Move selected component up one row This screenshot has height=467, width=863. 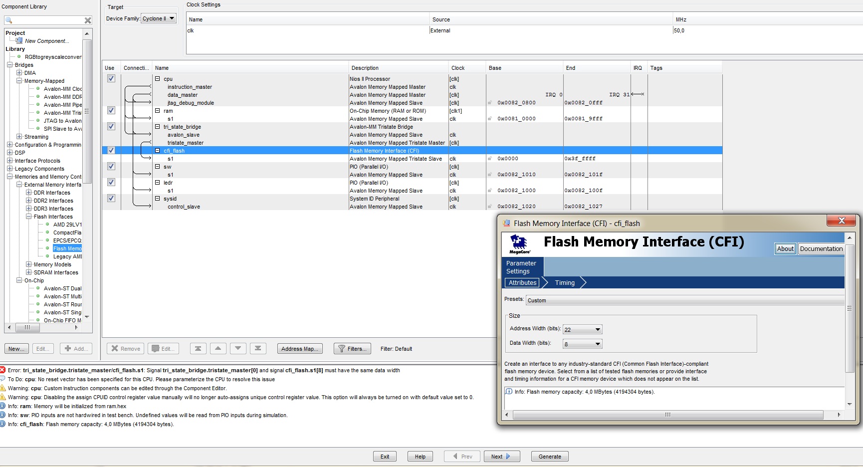tap(218, 348)
